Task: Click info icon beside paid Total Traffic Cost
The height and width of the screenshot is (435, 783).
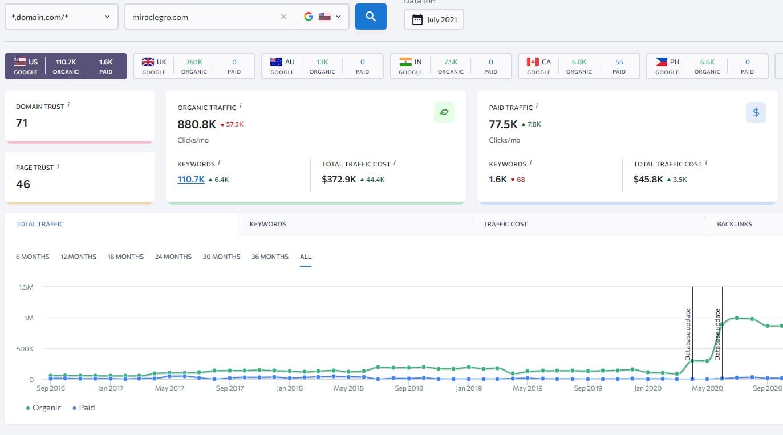Action: (706, 162)
